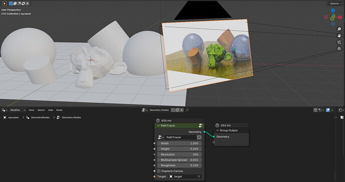Adjust the Resolution value field 500
Image resolution: width=345 pixels, height=182 pixels.
(x=179, y=154)
